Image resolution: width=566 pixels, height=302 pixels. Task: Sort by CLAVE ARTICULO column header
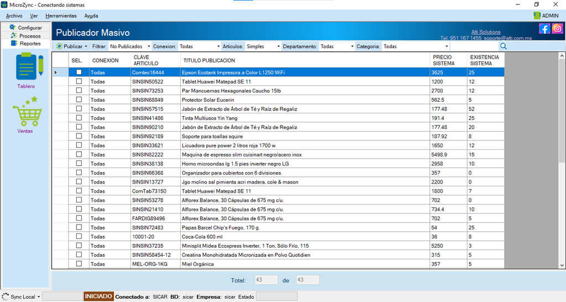(x=155, y=60)
